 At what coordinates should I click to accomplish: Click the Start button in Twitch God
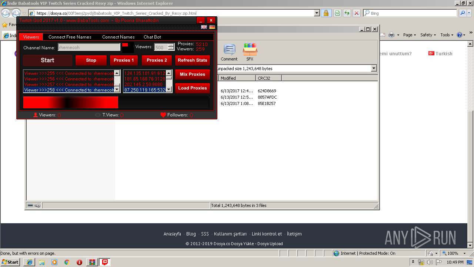click(x=47, y=60)
